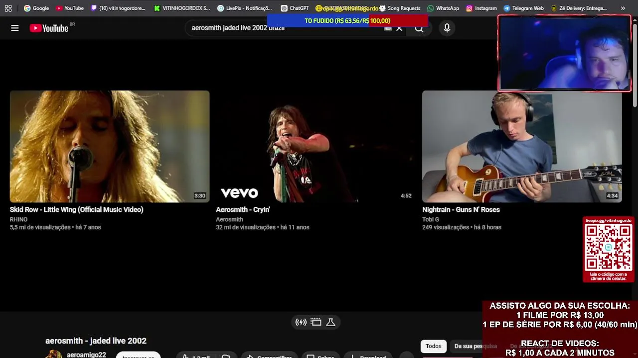
Task: Open the Twitch vitinhogordore bookmark
Action: (x=118, y=8)
